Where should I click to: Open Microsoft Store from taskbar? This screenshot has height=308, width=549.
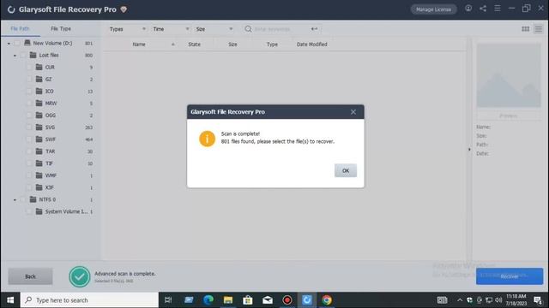click(248, 300)
